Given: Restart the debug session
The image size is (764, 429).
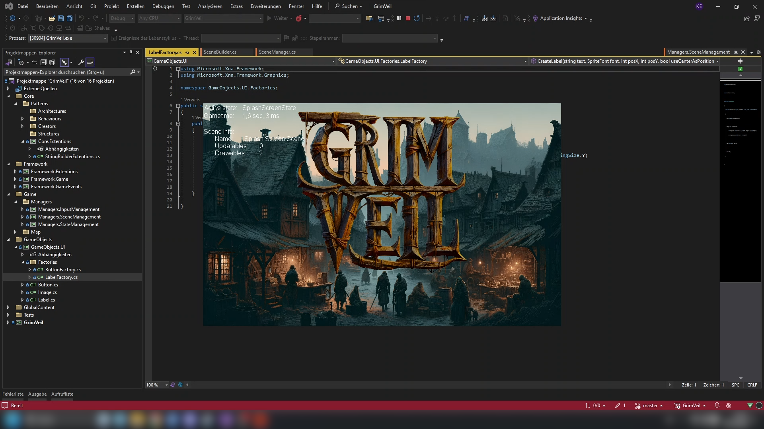Looking at the screenshot, I should pos(417,18).
